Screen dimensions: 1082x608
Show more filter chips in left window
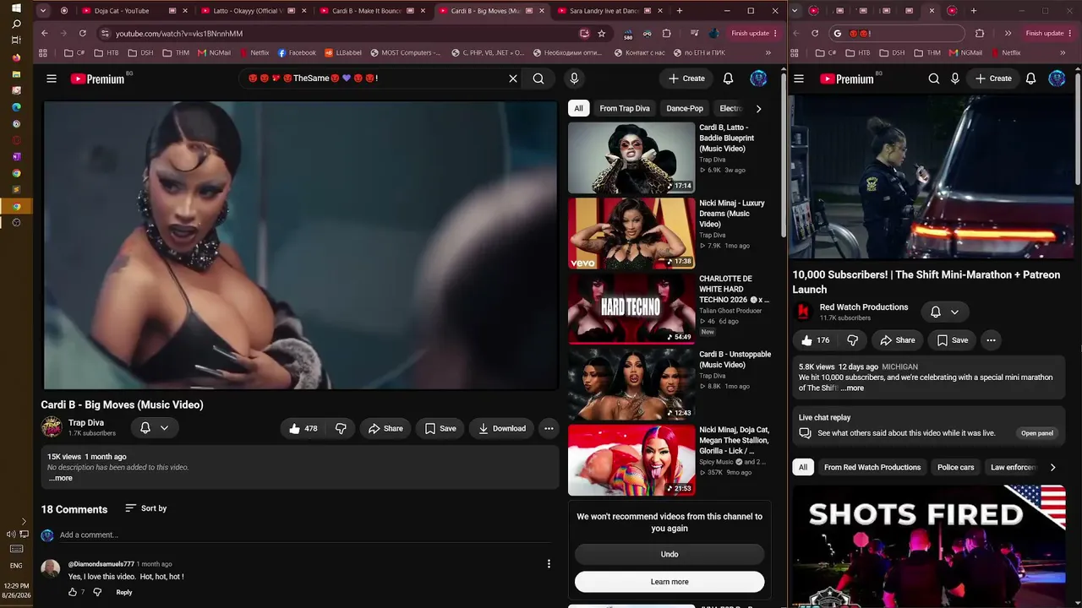758,108
